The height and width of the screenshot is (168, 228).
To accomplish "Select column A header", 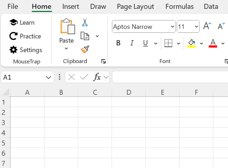I will 27,92.
